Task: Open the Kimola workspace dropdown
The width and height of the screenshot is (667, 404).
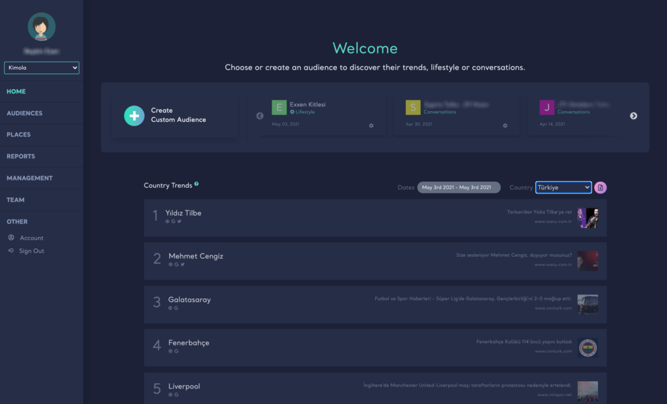Action: [x=41, y=68]
